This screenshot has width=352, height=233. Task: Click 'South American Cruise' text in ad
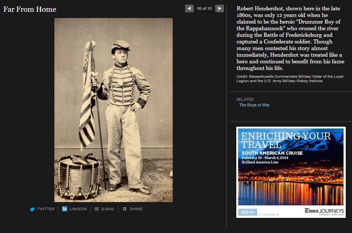(x=272, y=153)
